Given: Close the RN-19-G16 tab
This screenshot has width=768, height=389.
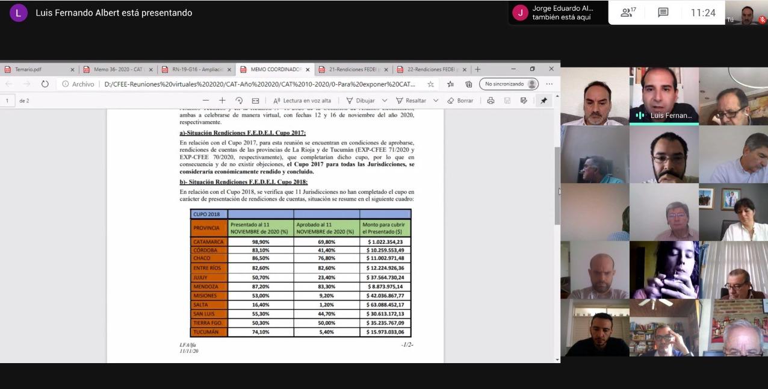Looking at the screenshot, I should pos(229,69).
